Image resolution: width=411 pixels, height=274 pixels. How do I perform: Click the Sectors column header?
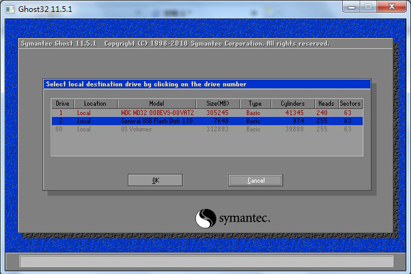pyautogui.click(x=350, y=104)
